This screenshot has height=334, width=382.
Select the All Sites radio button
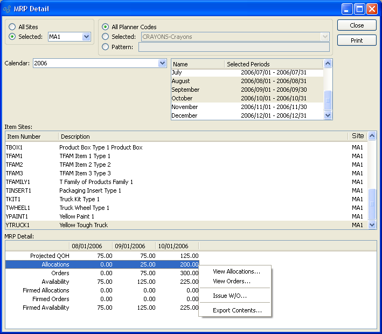point(12,26)
